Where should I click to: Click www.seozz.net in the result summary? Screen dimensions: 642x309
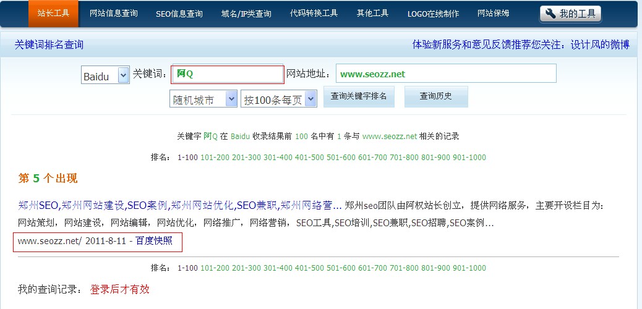[390, 137]
